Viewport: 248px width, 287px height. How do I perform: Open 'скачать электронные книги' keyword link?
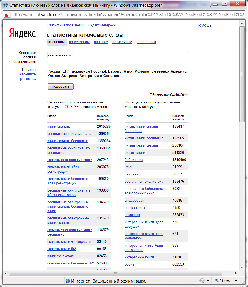[x=70, y=160]
